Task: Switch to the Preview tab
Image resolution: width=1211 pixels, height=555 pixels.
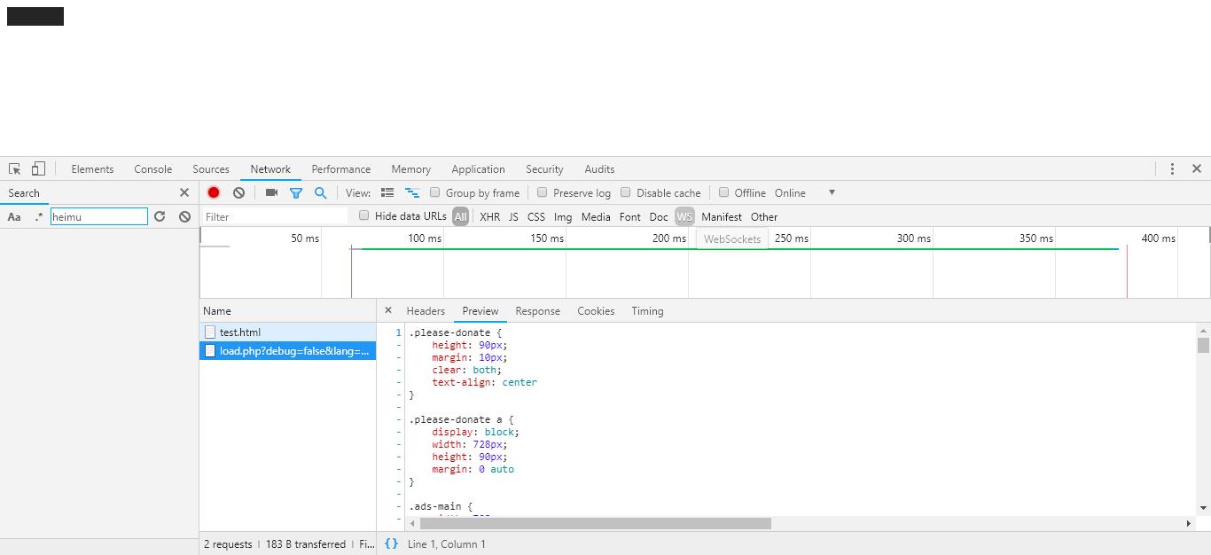Action: tap(480, 310)
